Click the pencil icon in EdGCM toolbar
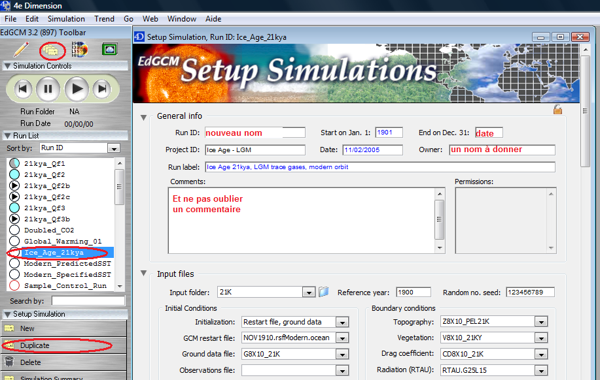This screenshot has height=380, width=600. pos(21,49)
